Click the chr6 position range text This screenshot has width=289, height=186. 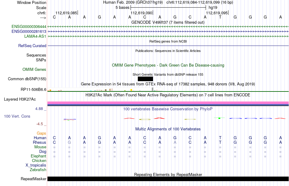point(200,2)
